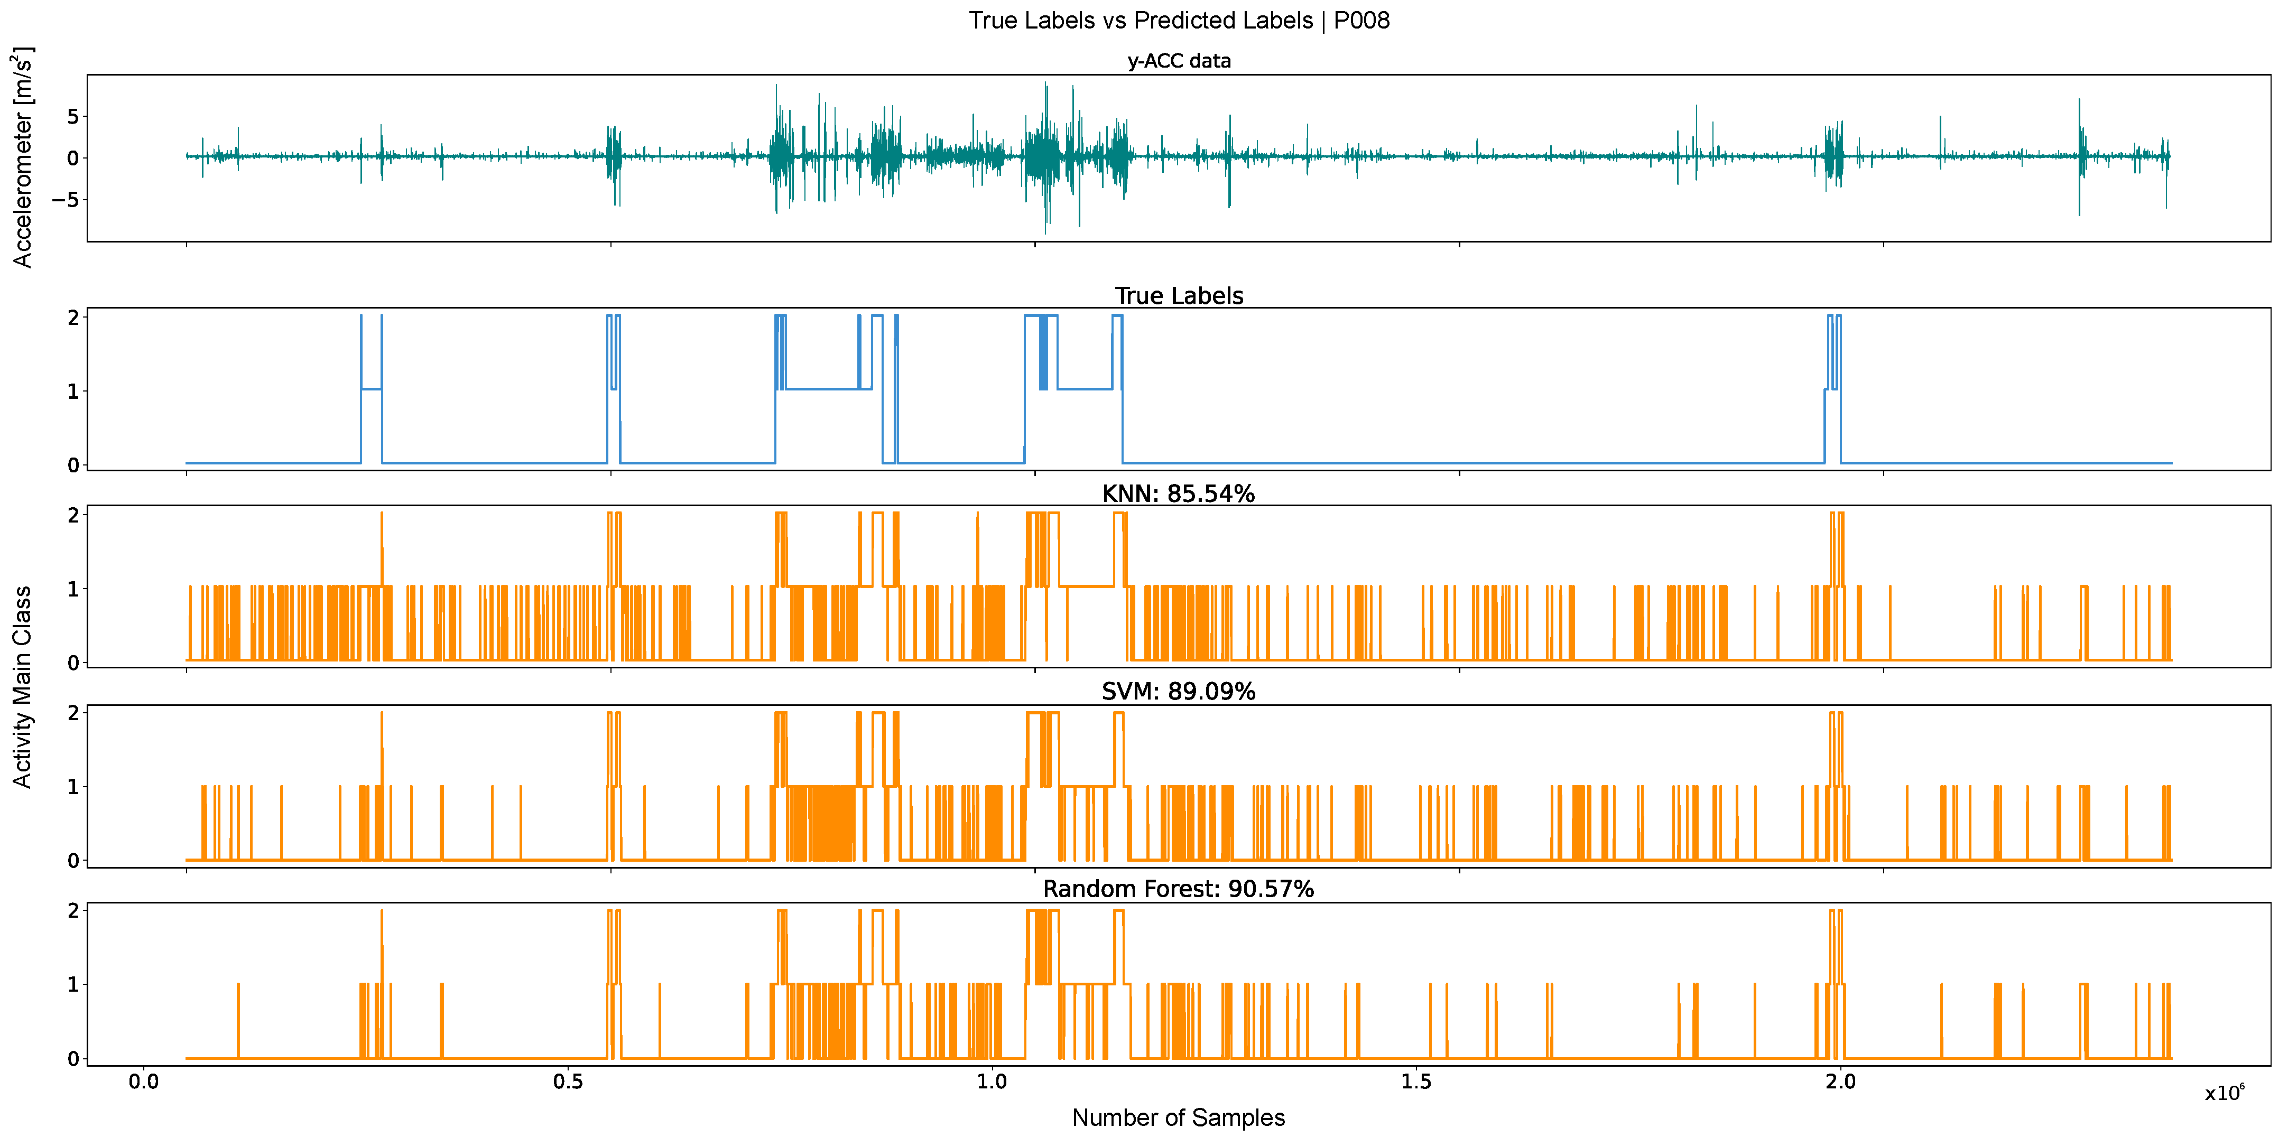Click the accelerometer plot's −5 tick label
The image size is (2288, 1137).
[x=65, y=200]
